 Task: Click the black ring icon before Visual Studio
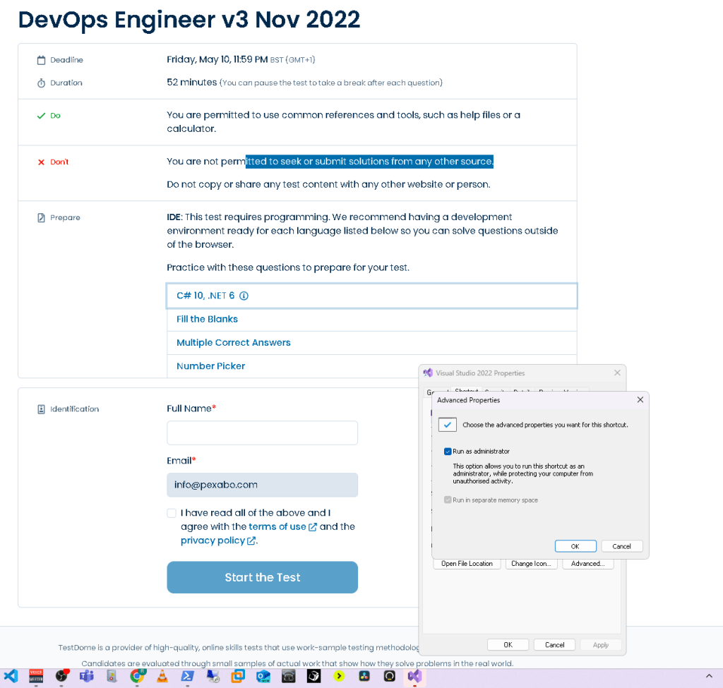389,676
